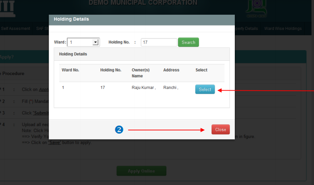The height and width of the screenshot is (185, 314).
Task: Click the blue step 2 marker icon
Action: 119,130
